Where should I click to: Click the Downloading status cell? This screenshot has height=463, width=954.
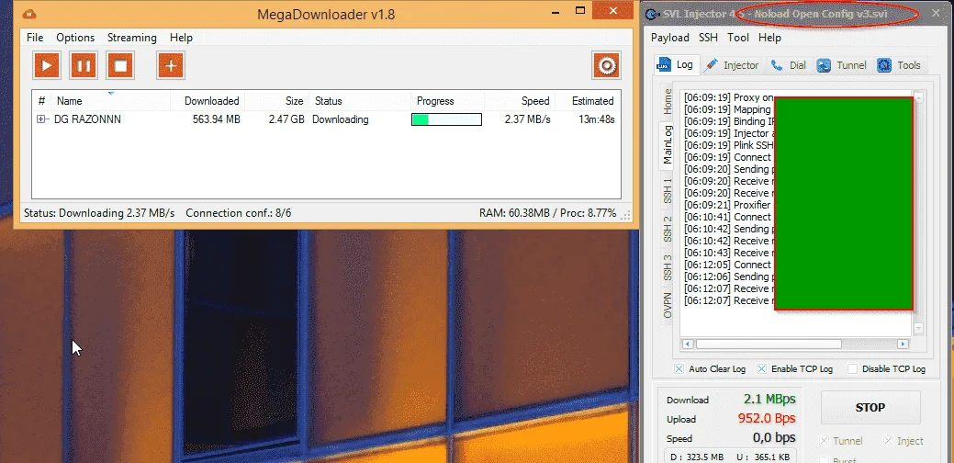340,119
